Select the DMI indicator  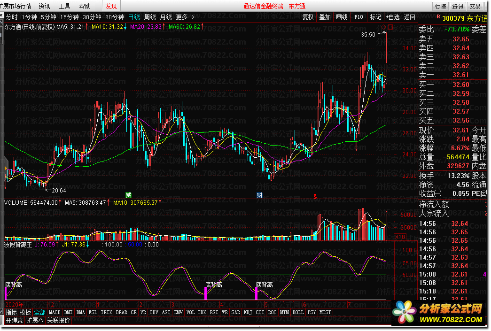click(68, 312)
